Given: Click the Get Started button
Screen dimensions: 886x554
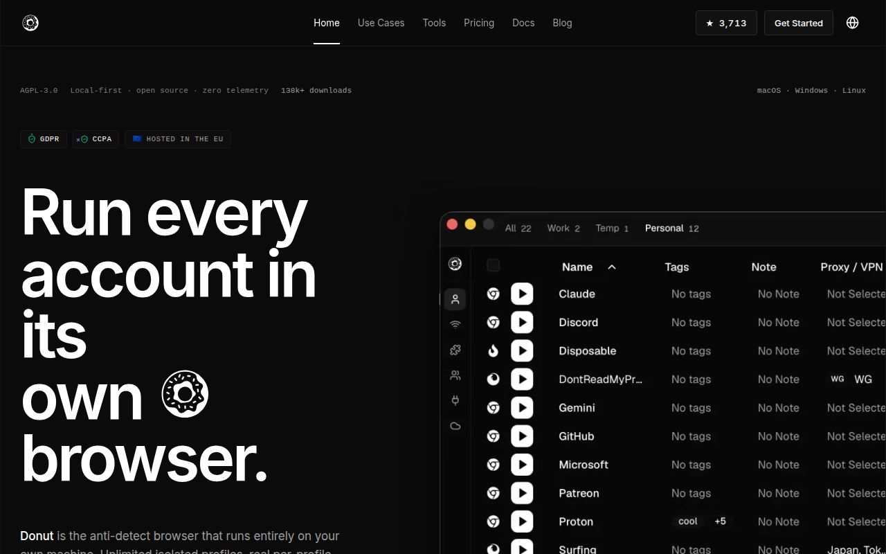Looking at the screenshot, I should (799, 23).
